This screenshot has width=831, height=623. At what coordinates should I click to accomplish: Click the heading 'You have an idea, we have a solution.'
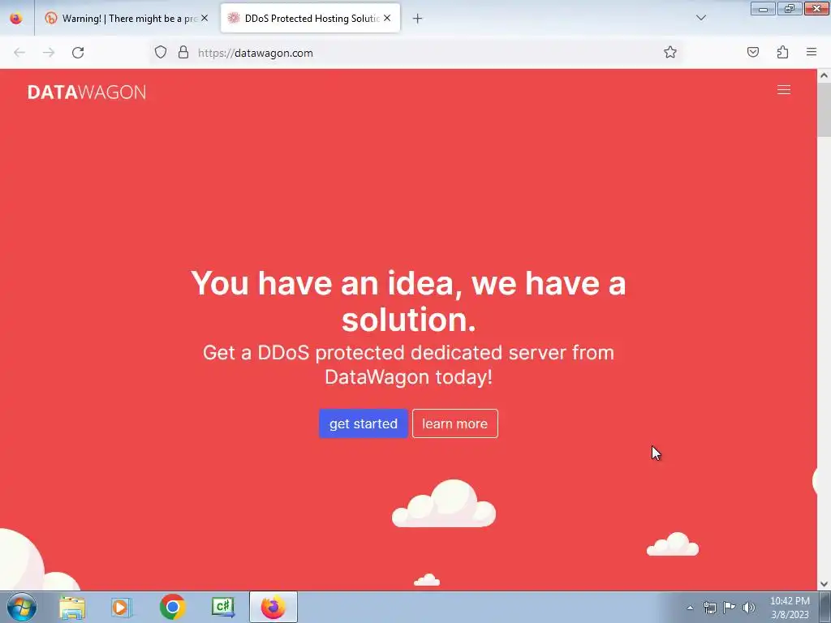[x=409, y=301]
